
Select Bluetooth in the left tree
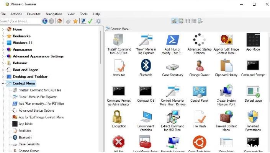[x=25, y=138]
